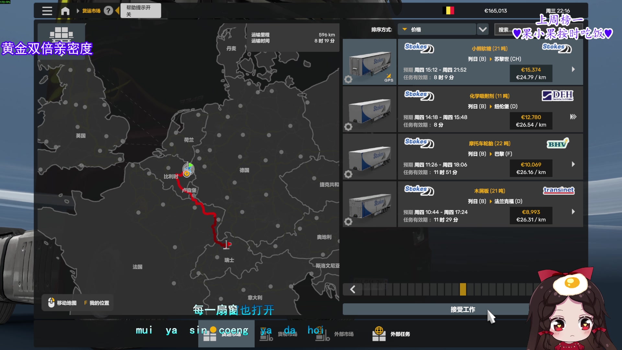Click highlighted yellow page marker in pagination bar
This screenshot has width=622, height=350.
pyautogui.click(x=463, y=289)
